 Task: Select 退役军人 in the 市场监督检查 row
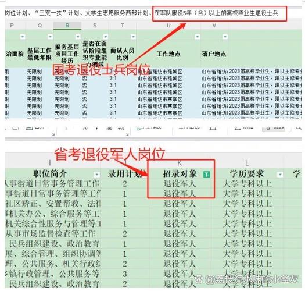180,234
